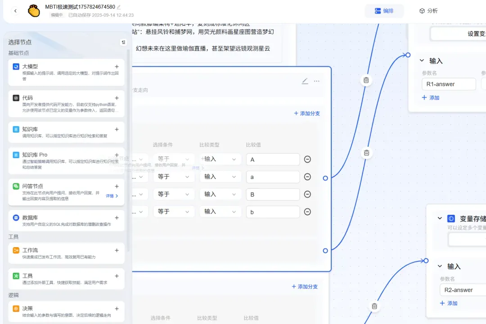The width and height of the screenshot is (486, 324).
Task: Collapse the 输入 section above R2-answer
Action: [440, 266]
